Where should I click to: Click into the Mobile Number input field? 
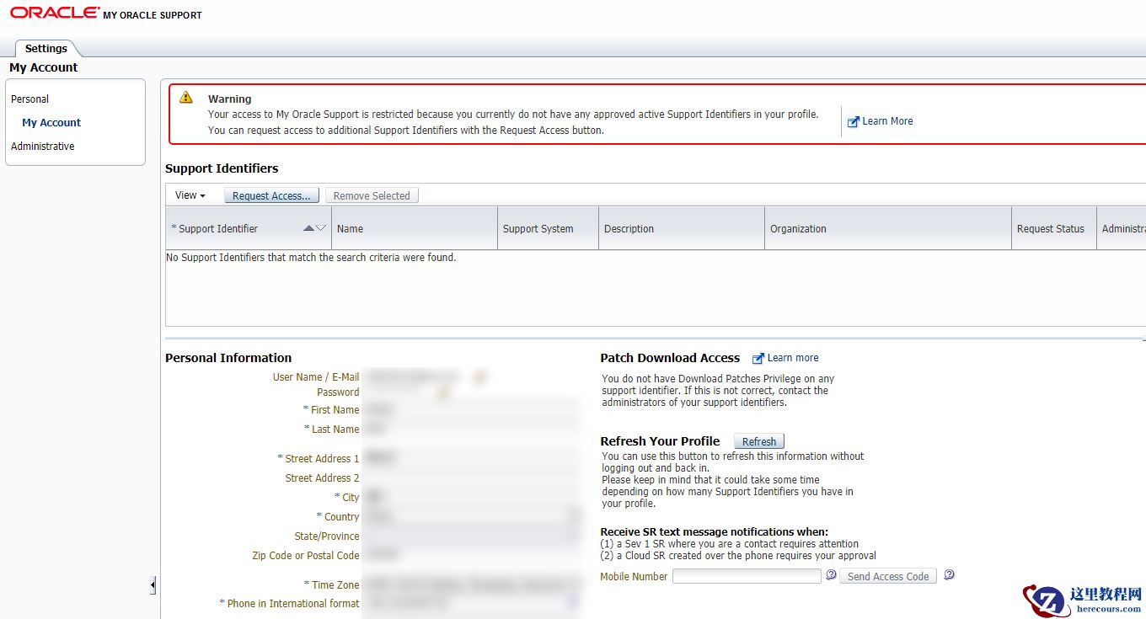coord(747,576)
